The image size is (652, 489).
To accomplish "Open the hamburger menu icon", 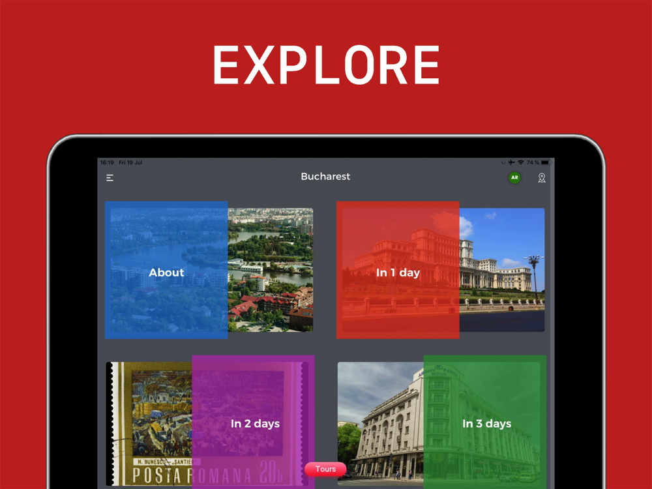I will pyautogui.click(x=110, y=178).
